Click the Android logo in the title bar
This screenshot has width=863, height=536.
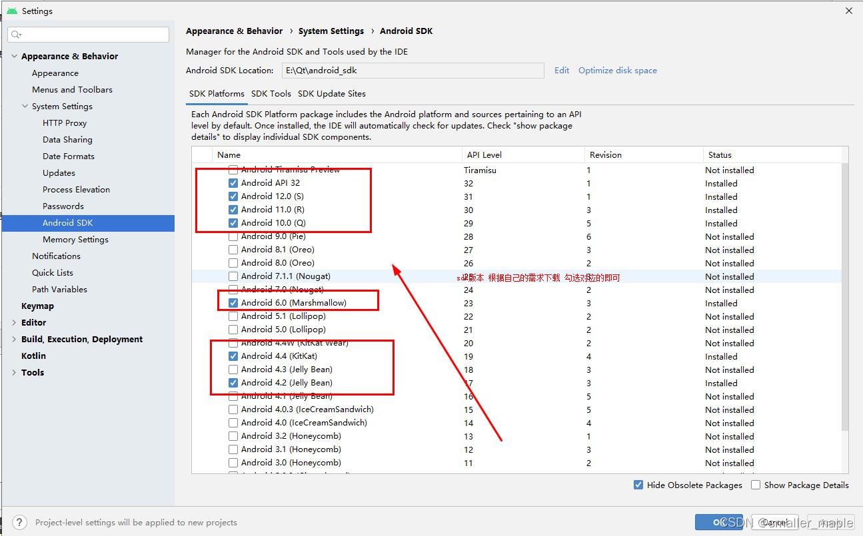[x=12, y=11]
